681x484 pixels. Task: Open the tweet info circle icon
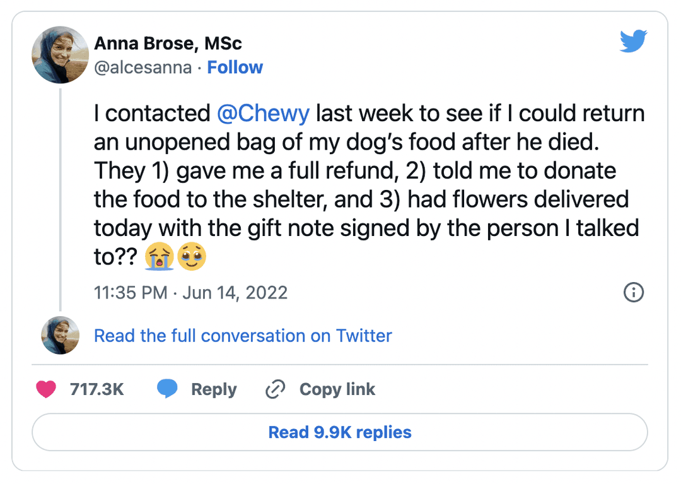click(x=633, y=292)
